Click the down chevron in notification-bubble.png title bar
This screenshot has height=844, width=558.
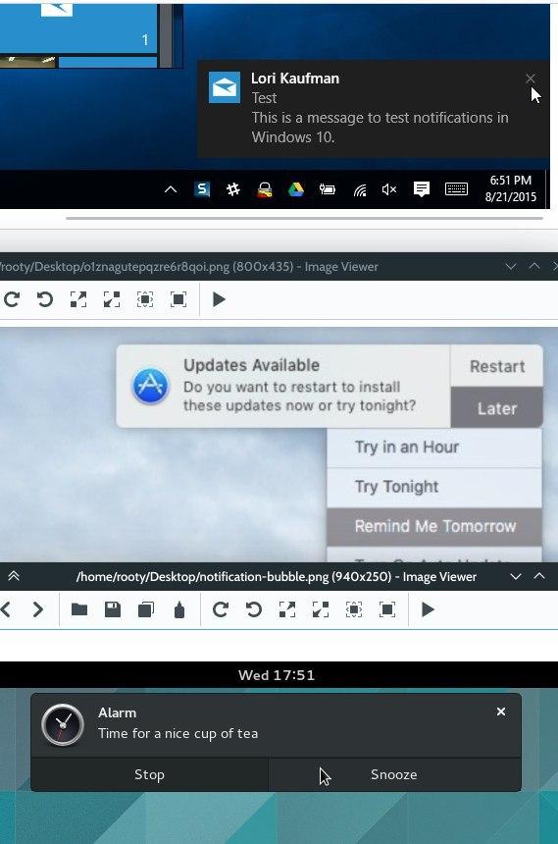coord(516,576)
